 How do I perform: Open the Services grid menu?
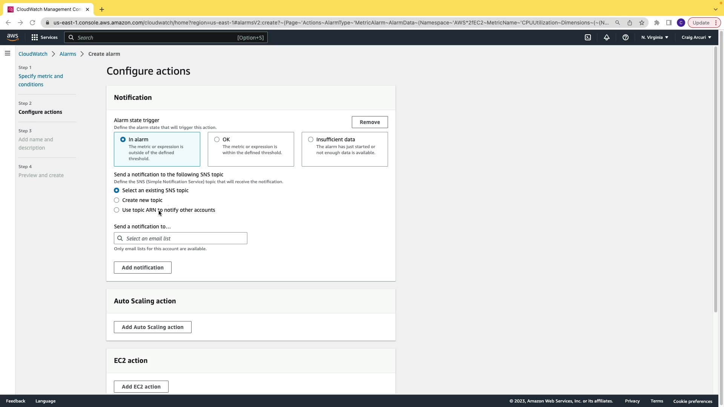[x=44, y=37]
